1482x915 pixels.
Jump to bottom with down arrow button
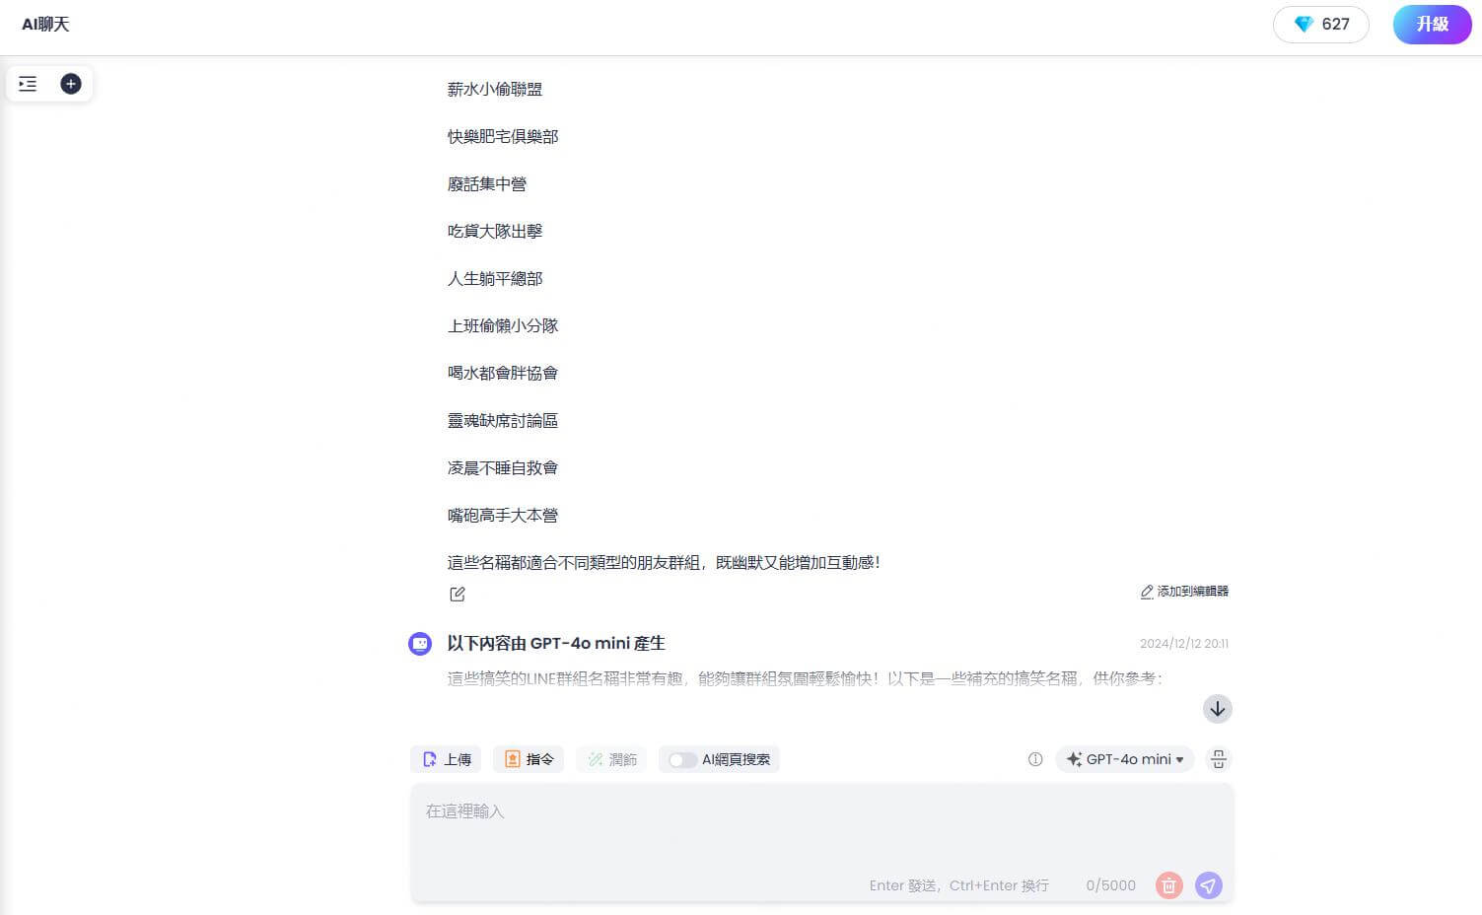1218,709
